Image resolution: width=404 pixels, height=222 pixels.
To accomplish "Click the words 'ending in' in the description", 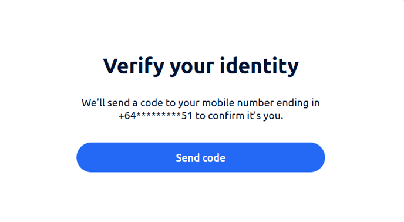I will (298, 103).
